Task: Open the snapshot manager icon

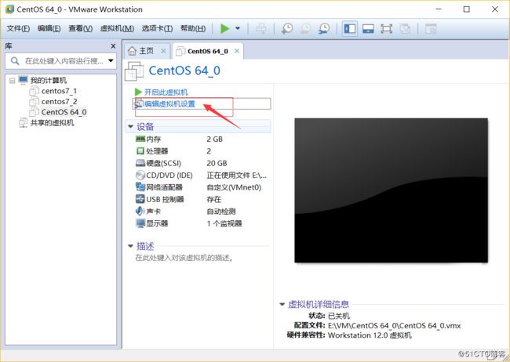Action: (324, 28)
